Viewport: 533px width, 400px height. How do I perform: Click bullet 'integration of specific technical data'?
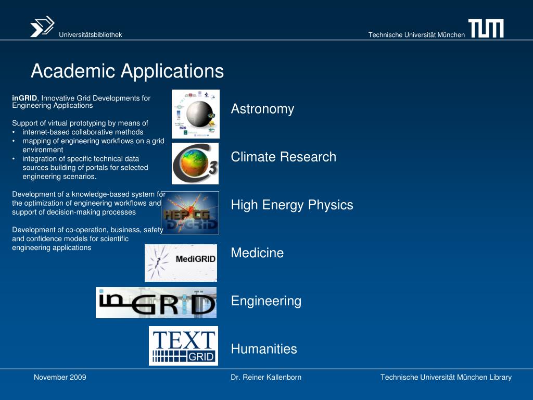click(81, 158)
